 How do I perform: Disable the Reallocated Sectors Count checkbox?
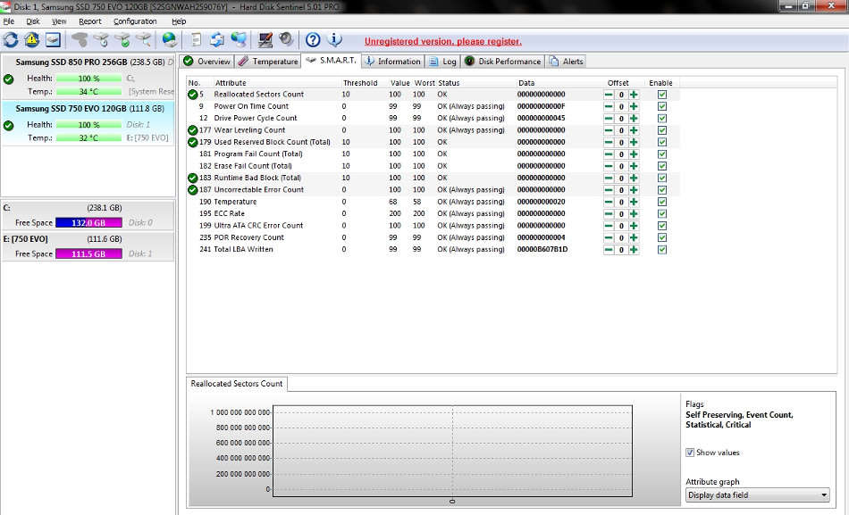[662, 95]
